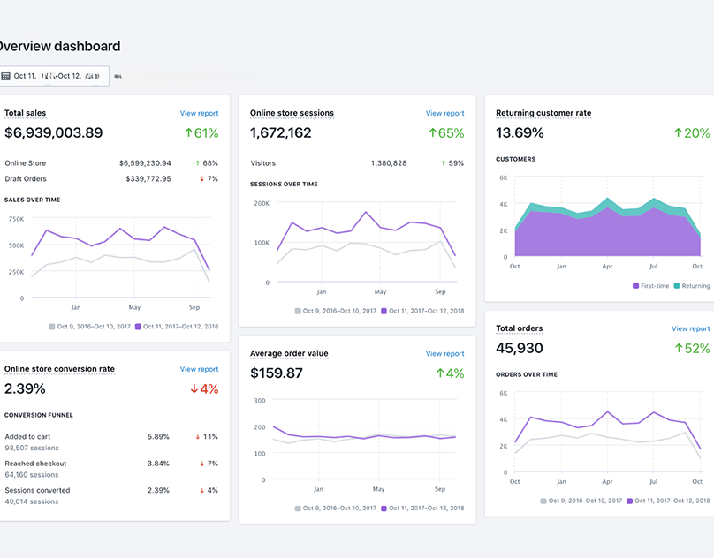Click View report for conversion rate
Screen dimensions: 714x558
[199, 369]
